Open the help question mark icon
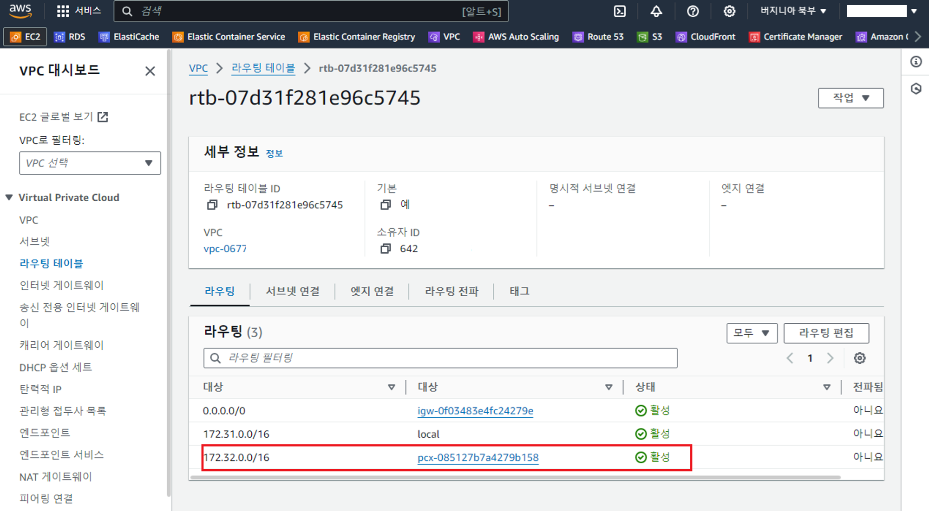The width and height of the screenshot is (929, 511). (693, 11)
